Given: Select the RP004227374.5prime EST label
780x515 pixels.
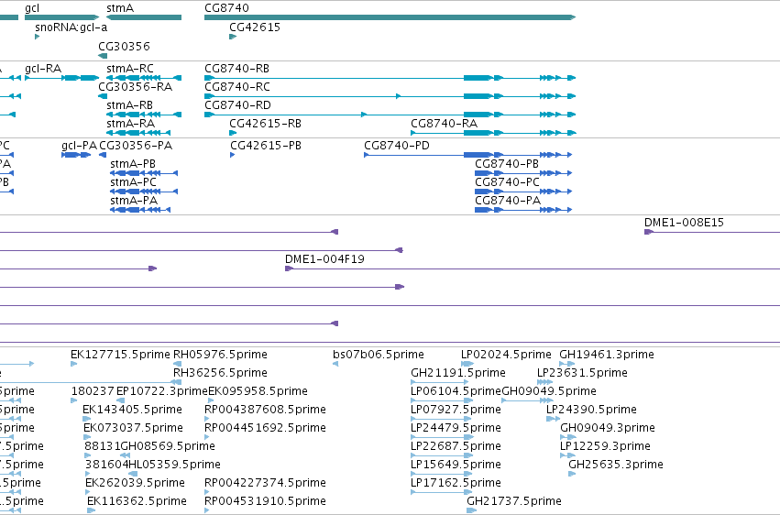Looking at the screenshot, I should pyautogui.click(x=265, y=483).
